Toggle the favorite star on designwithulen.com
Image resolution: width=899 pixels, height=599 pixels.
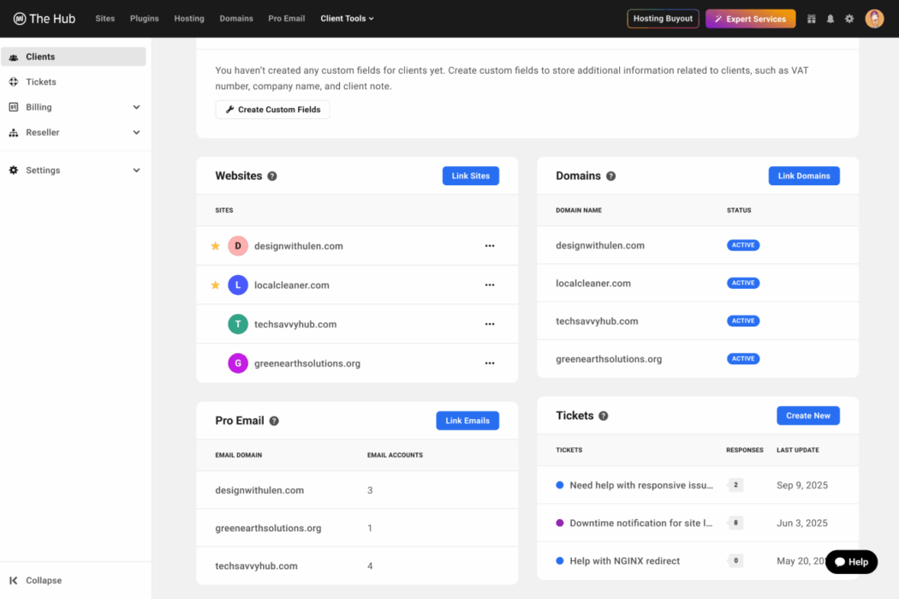[x=215, y=245]
